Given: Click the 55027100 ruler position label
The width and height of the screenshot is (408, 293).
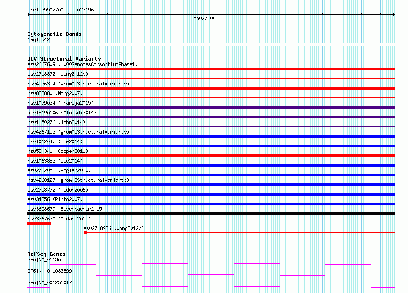Looking at the screenshot, I should coord(204,18).
